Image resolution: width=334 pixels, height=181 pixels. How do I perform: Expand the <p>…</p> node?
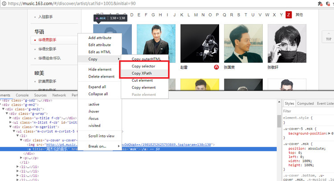[21, 157]
